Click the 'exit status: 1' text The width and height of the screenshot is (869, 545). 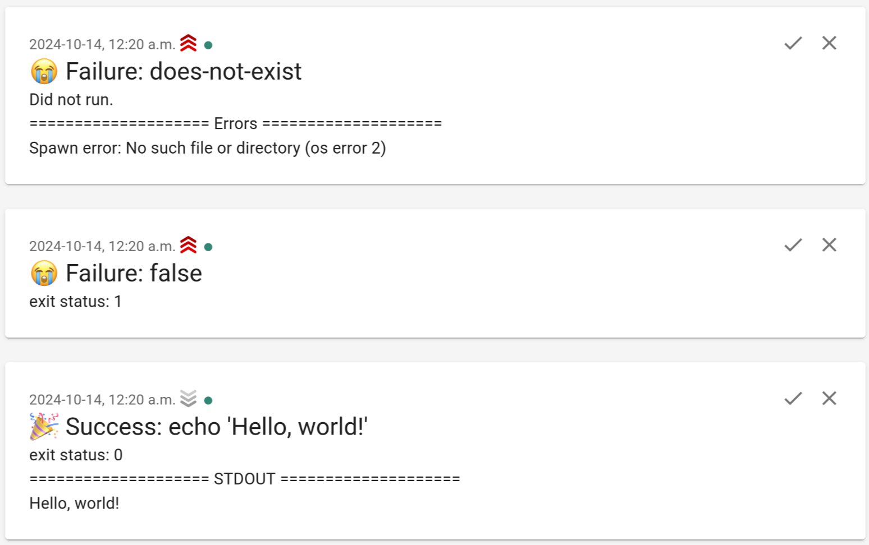coord(76,302)
